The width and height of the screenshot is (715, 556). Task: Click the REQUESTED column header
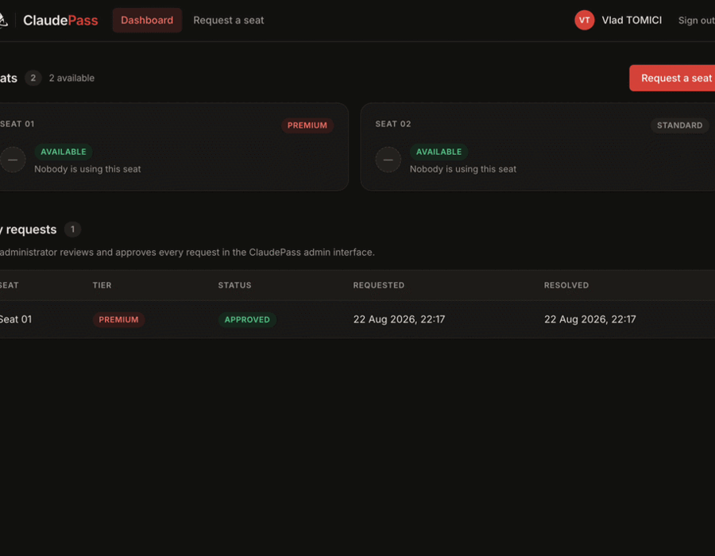coord(378,285)
